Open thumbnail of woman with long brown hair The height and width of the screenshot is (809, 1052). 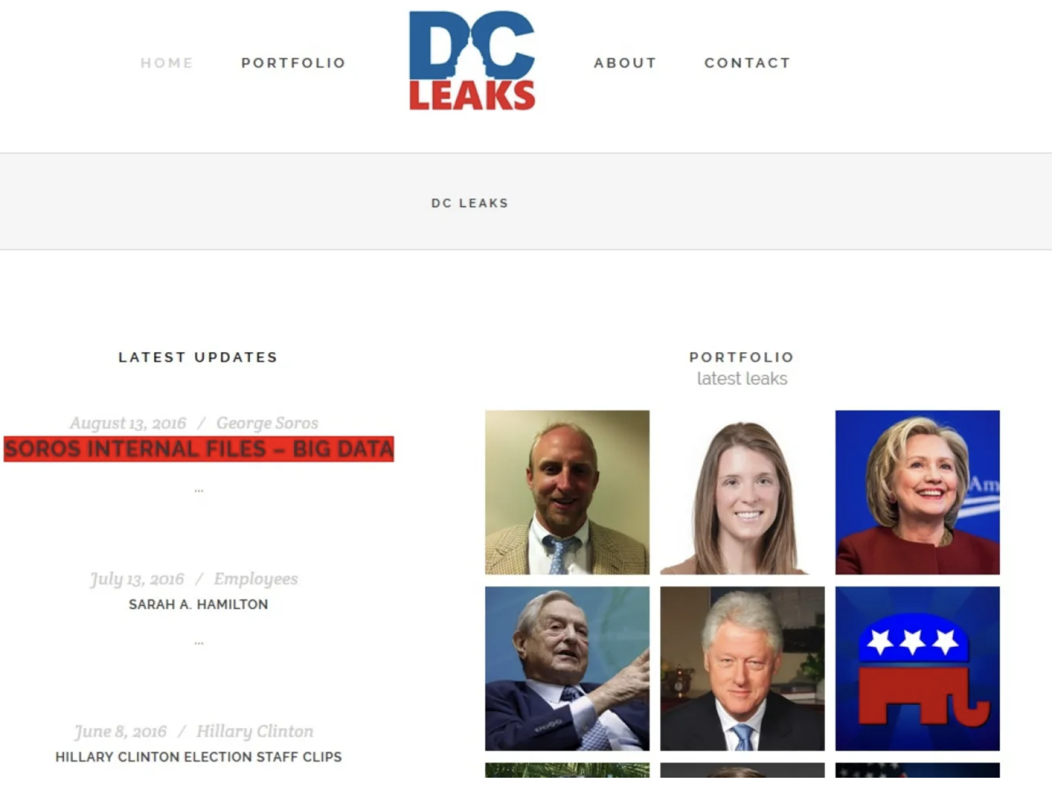742,492
